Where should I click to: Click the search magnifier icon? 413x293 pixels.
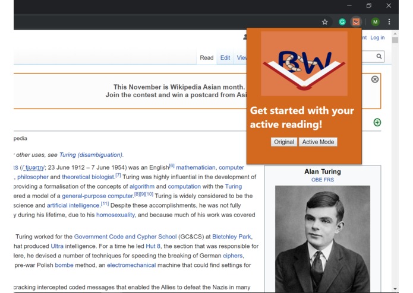(379, 56)
